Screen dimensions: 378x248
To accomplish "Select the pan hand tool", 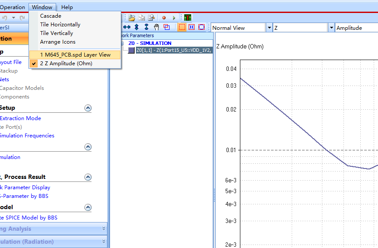I will 157,27.
